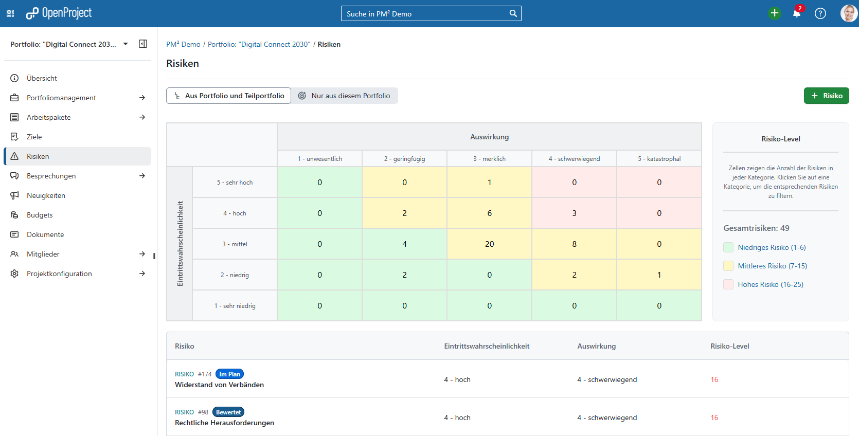The image size is (859, 436).
Task: Click the green quick-add plus icon
Action: 774,13
